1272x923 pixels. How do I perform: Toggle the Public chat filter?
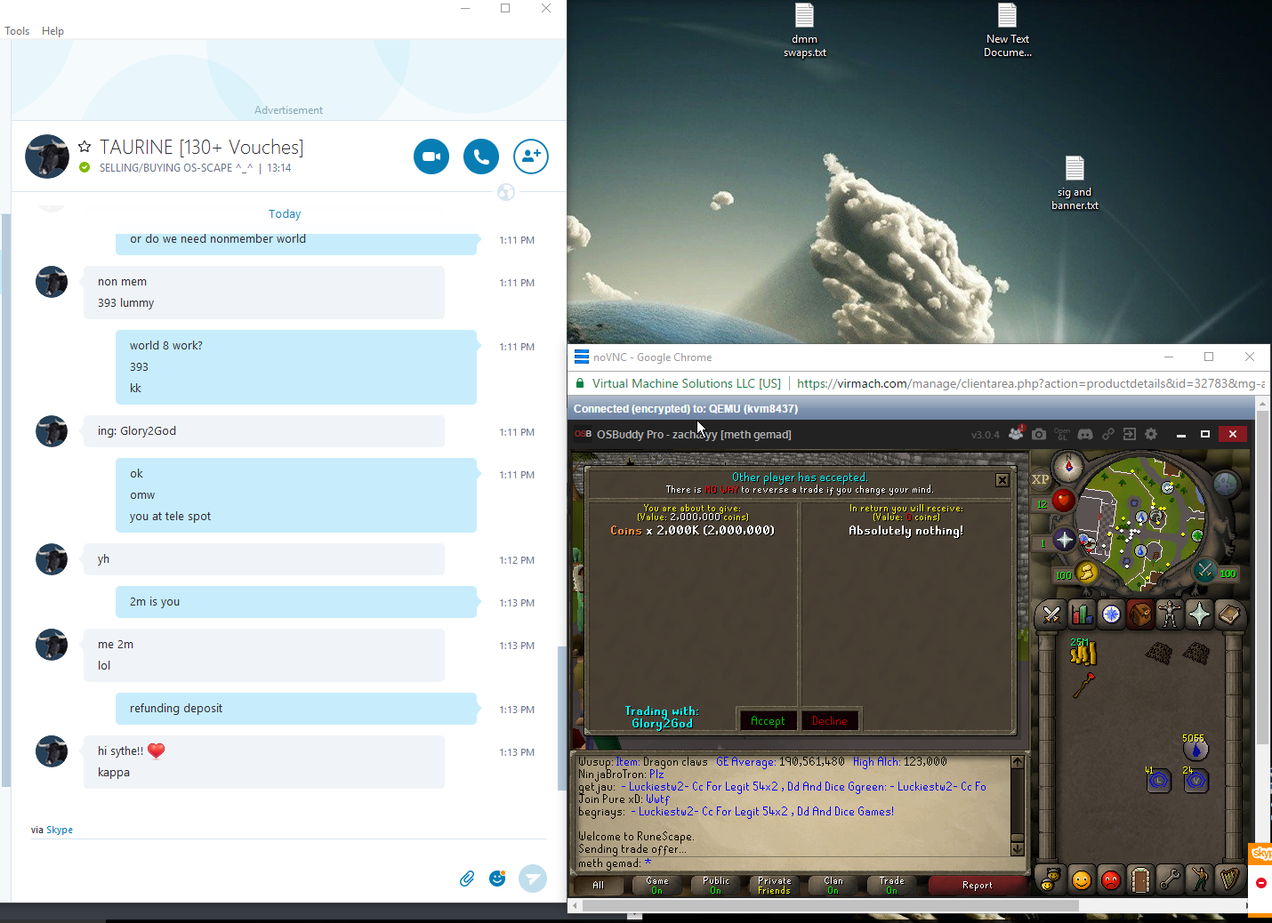pyautogui.click(x=716, y=885)
